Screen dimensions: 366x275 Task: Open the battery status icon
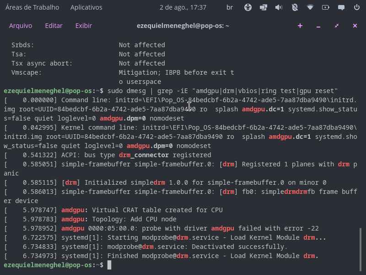(x=326, y=7)
